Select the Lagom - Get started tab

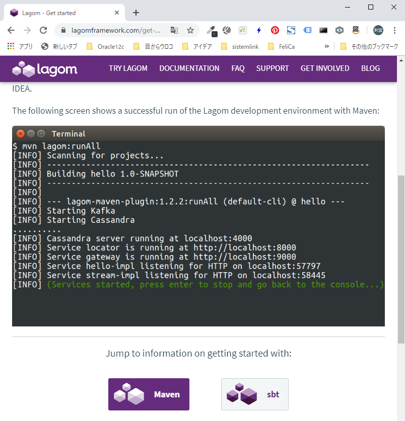point(60,13)
